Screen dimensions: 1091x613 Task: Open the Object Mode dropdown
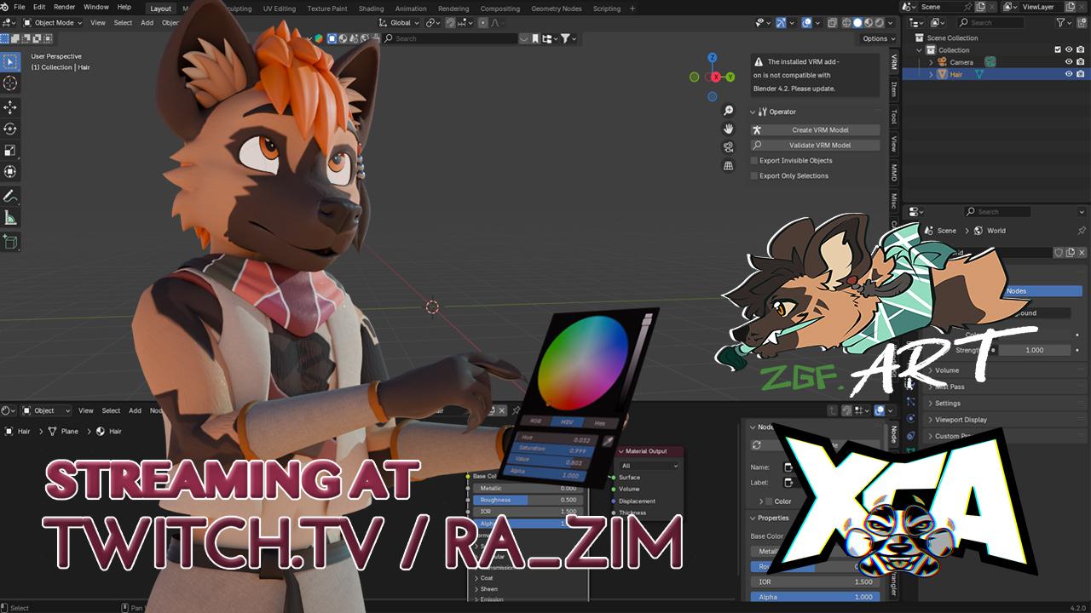click(52, 23)
